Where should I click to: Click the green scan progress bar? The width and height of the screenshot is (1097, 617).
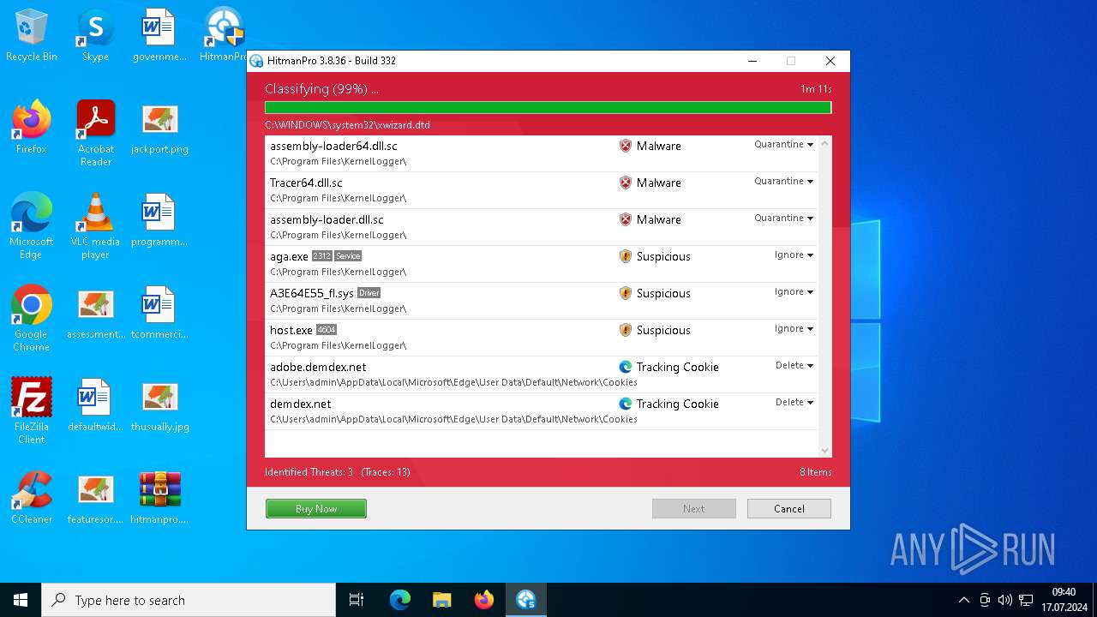(548, 108)
